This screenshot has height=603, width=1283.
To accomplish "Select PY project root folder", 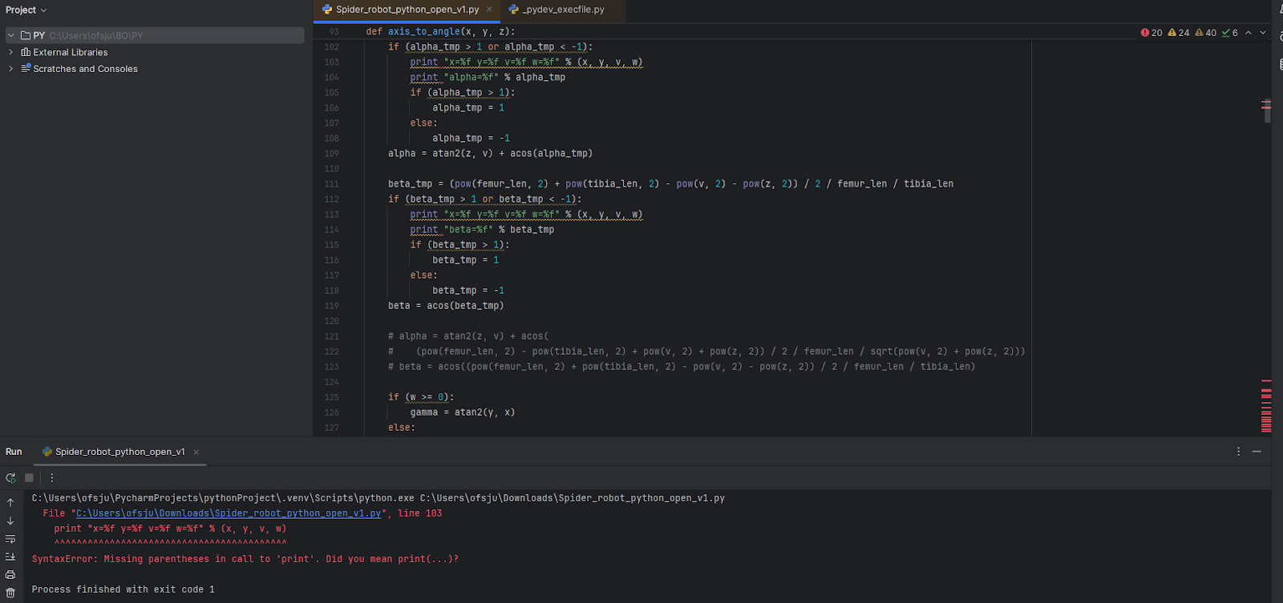I will click(155, 35).
